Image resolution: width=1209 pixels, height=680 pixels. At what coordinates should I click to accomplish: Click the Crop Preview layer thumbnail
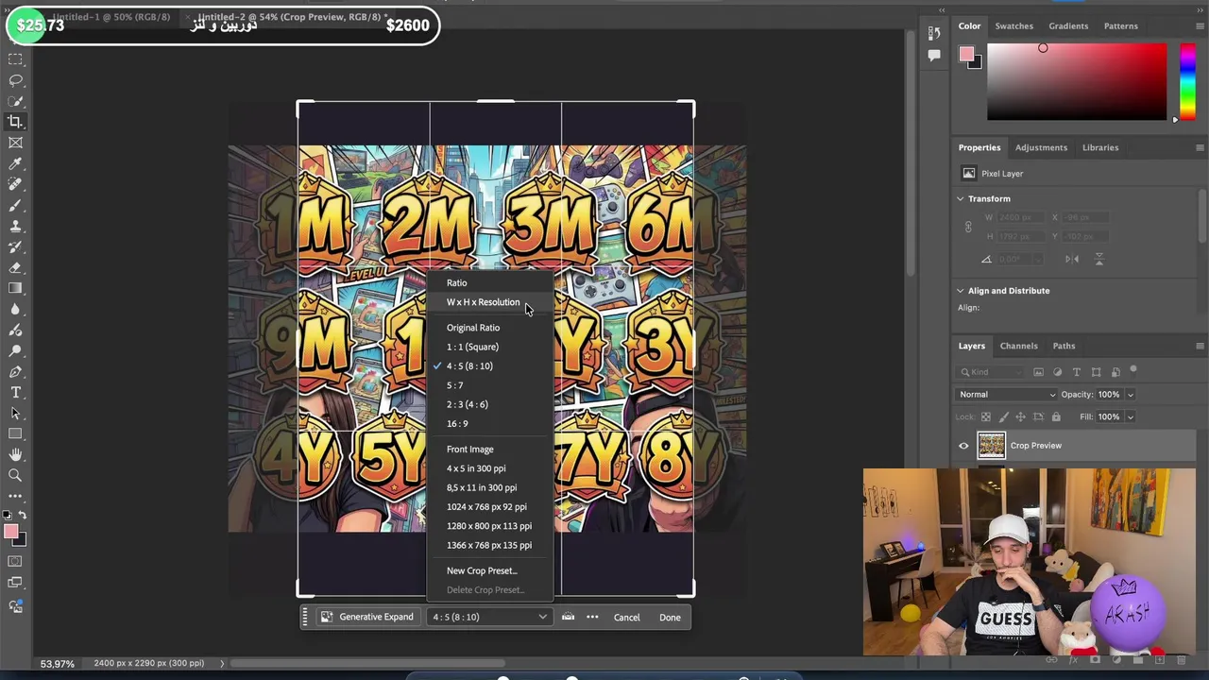992,446
